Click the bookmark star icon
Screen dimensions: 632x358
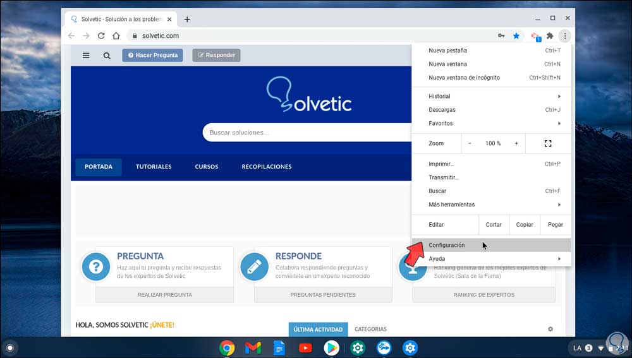coord(516,36)
